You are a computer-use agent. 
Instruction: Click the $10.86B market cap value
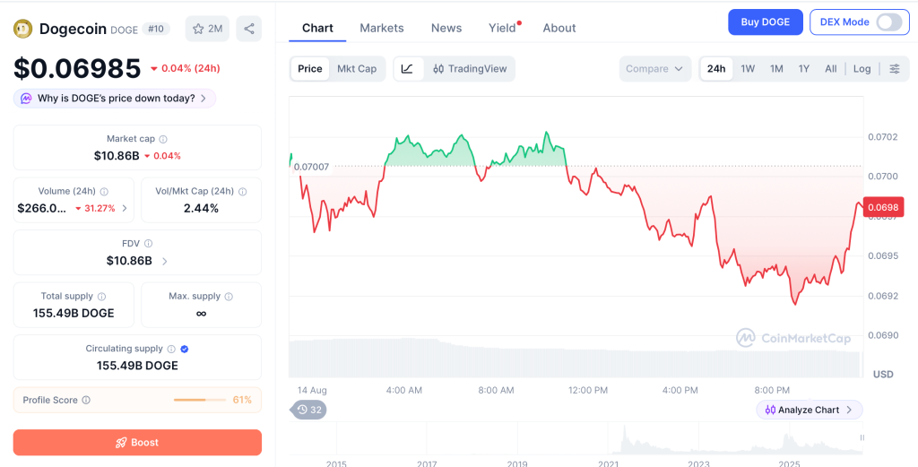click(117, 156)
